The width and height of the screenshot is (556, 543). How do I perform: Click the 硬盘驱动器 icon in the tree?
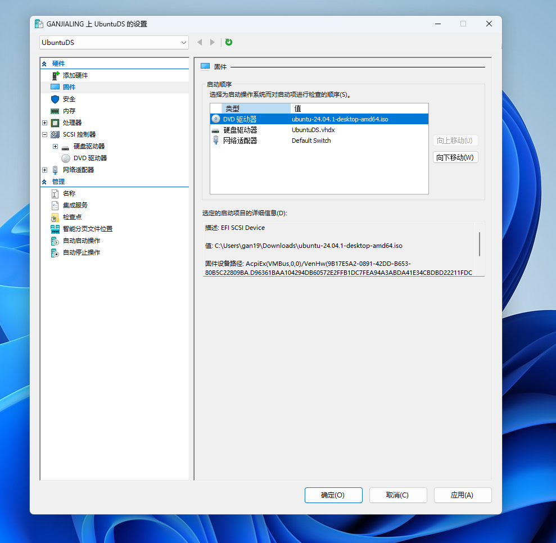click(65, 147)
